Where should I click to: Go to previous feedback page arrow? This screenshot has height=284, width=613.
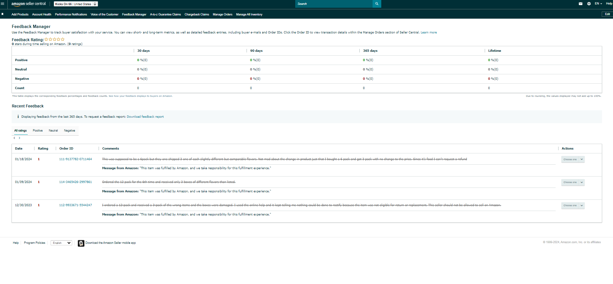coord(15,138)
